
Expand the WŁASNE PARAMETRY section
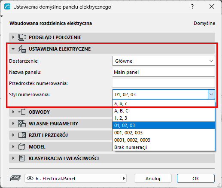(13, 124)
